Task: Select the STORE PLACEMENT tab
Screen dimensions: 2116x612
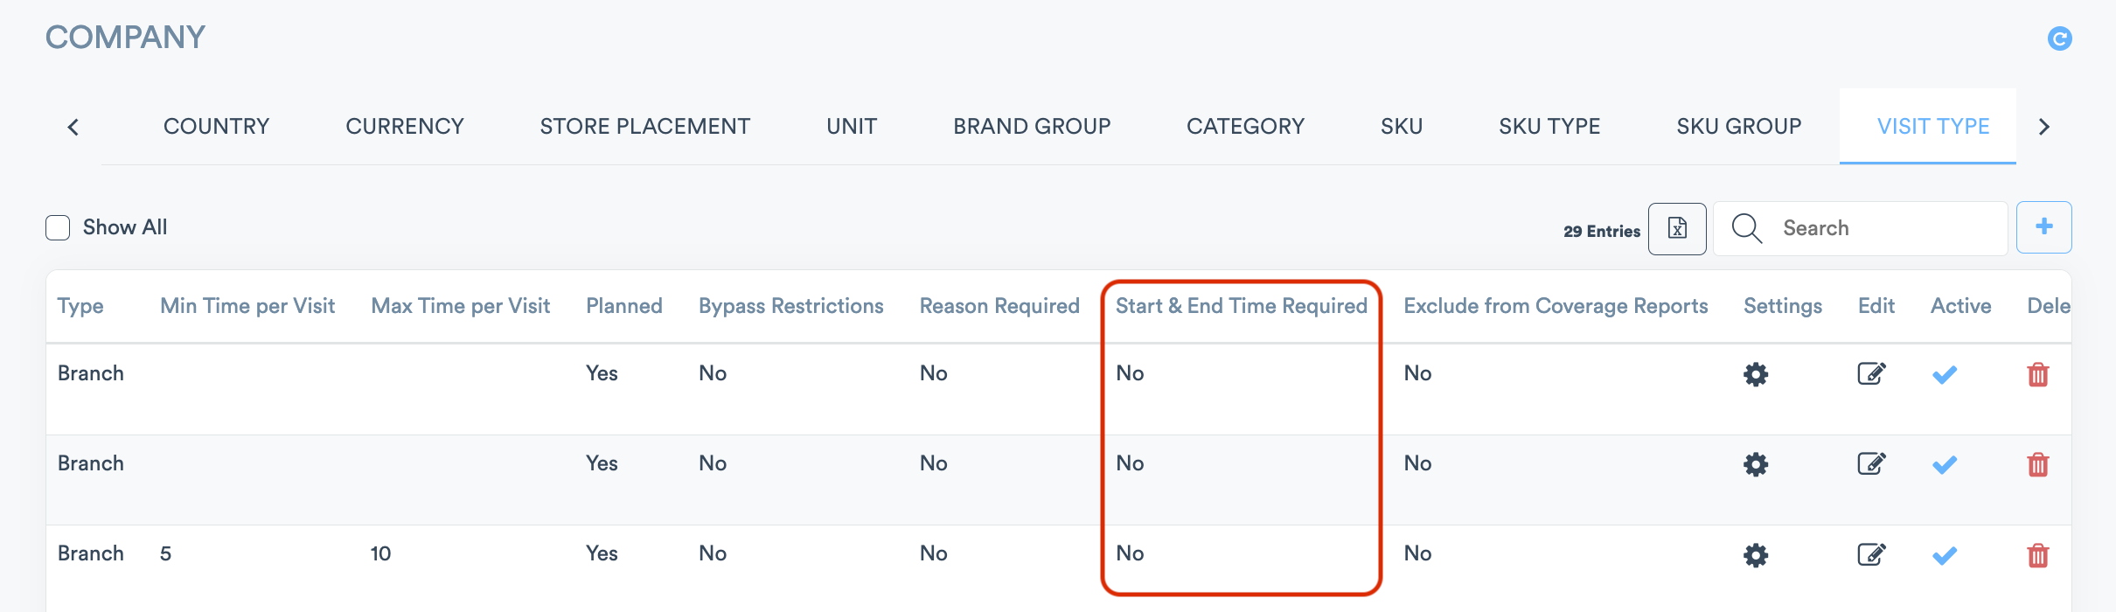Action: pos(644,127)
